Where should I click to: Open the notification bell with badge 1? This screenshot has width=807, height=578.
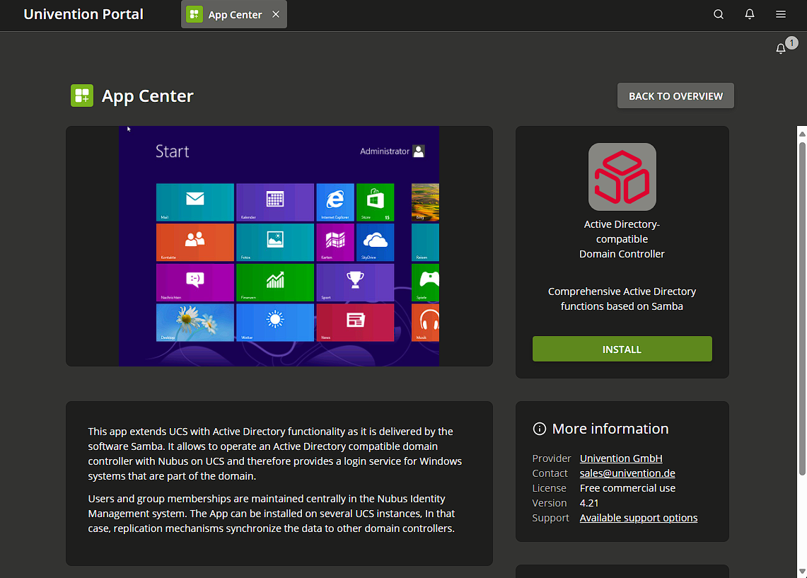click(781, 48)
